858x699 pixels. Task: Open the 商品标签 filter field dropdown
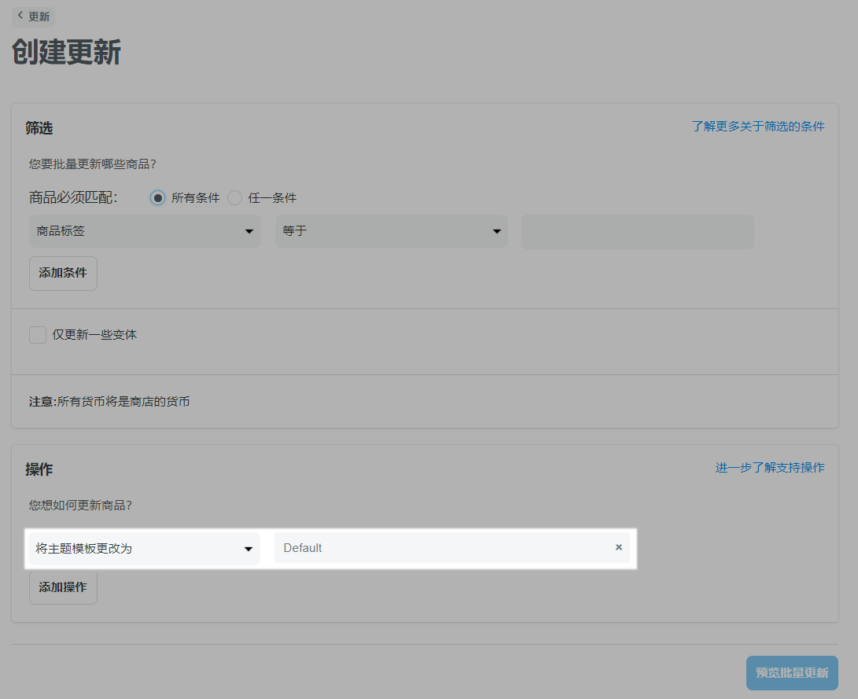point(145,231)
